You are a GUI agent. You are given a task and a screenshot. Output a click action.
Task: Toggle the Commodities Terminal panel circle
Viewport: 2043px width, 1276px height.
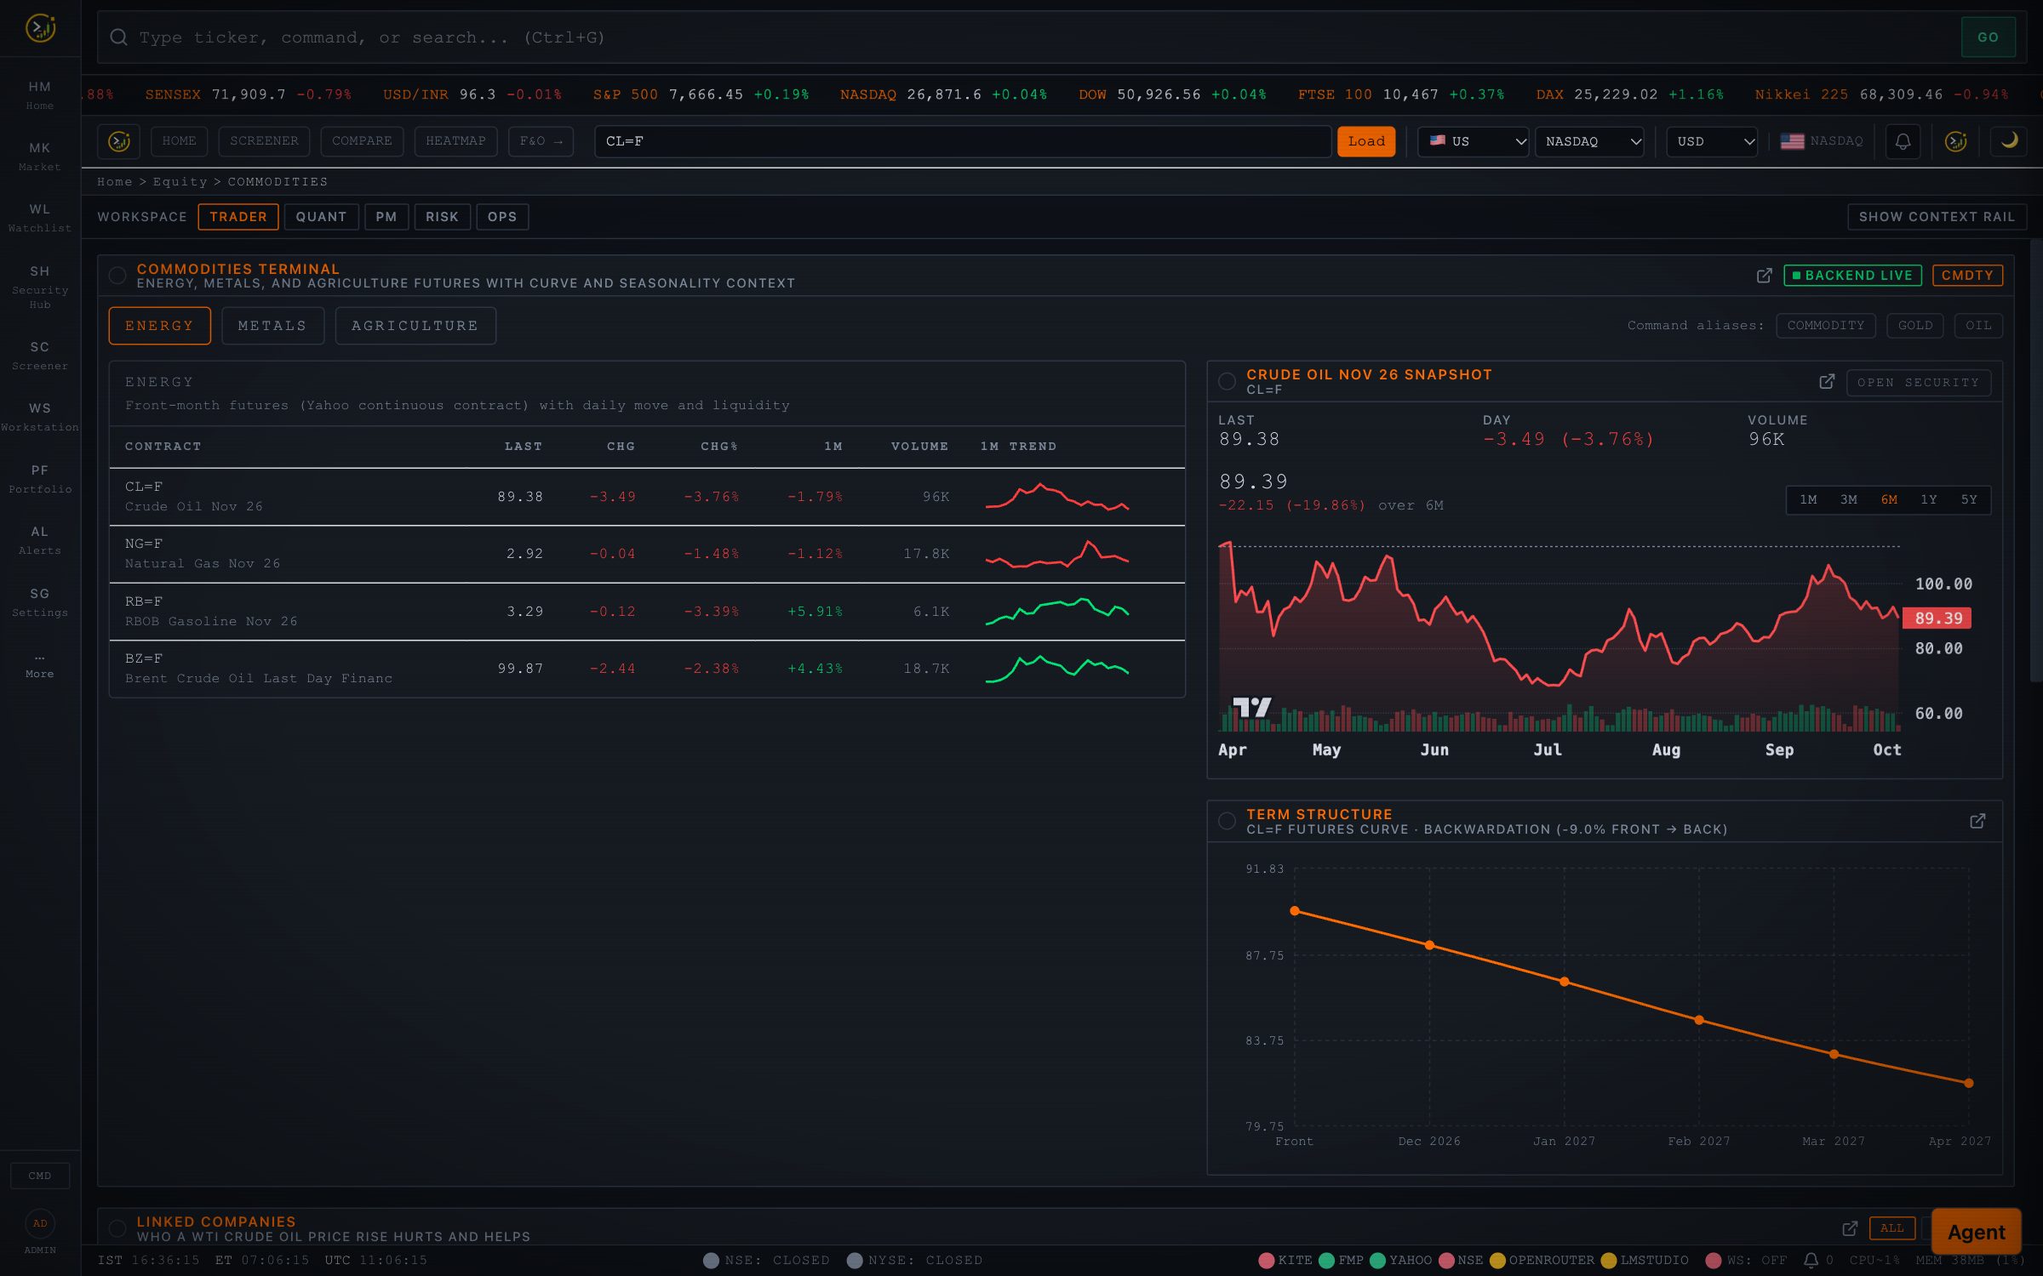pos(117,276)
